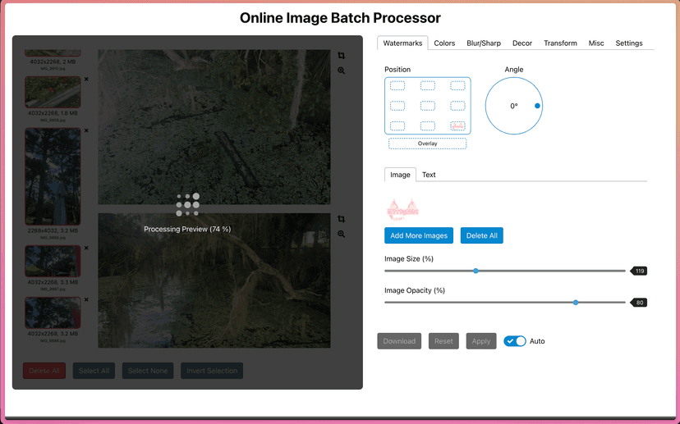Click the Invert Selection button

[212, 371]
